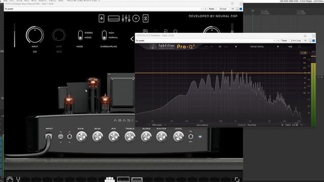The width and height of the screenshot is (324, 182).
Task: Click the 100% output scale value in Pro-Q 3
Action: [x=288, y=125]
